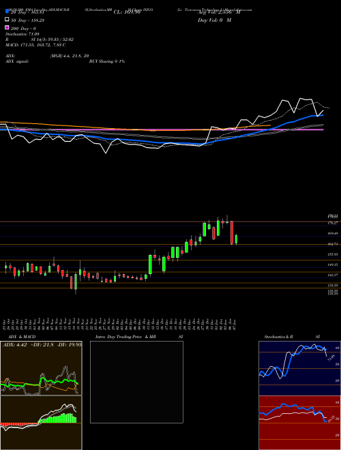Click the orange moving average line end
Image resolution: width=341 pixels, height=450 pixels.
(269, 125)
